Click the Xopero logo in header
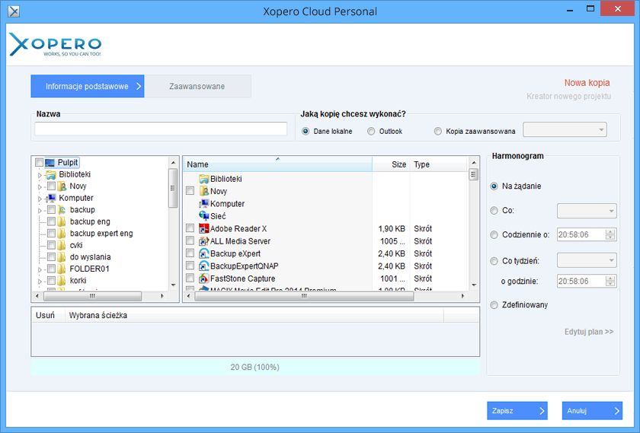This screenshot has height=433, width=640. [x=55, y=44]
